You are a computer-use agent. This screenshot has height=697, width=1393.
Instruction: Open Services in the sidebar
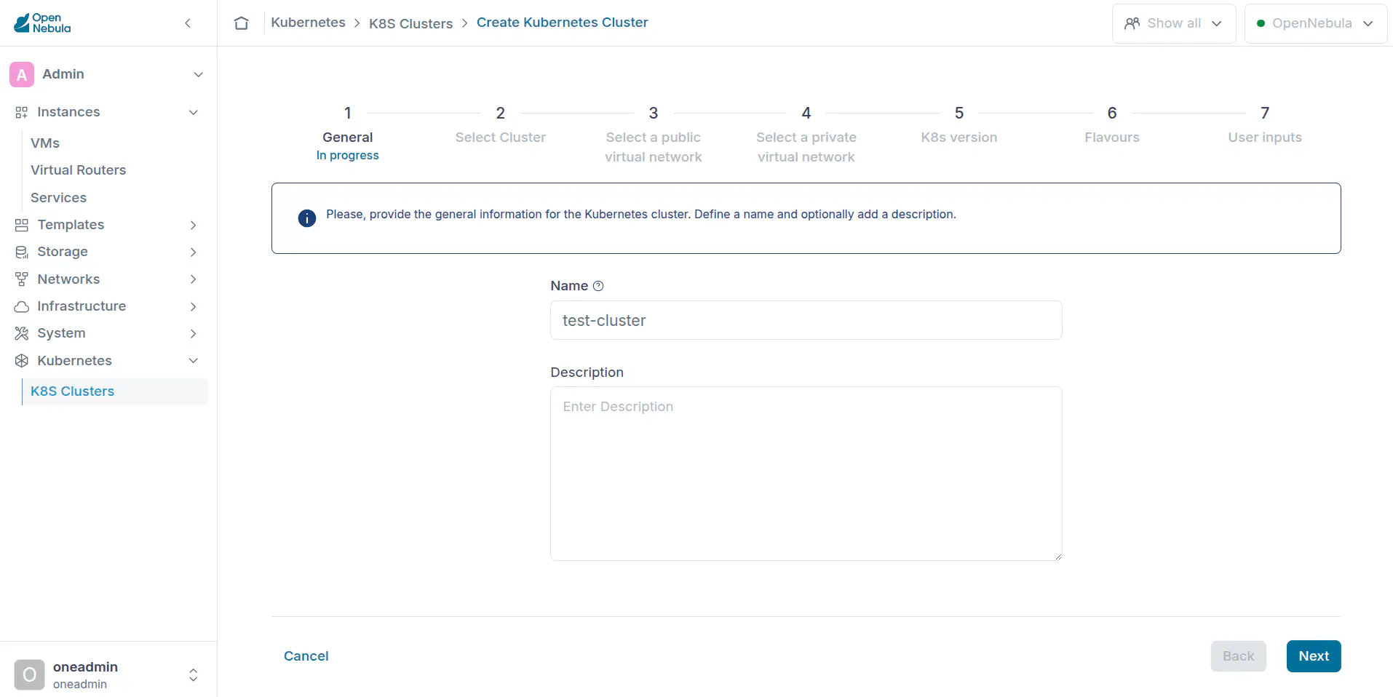58,198
